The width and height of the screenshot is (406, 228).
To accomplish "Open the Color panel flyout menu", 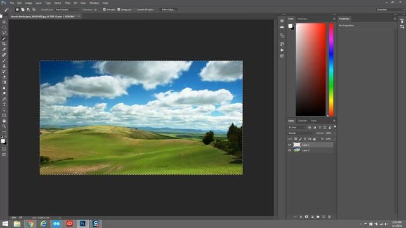I will click(334, 18).
